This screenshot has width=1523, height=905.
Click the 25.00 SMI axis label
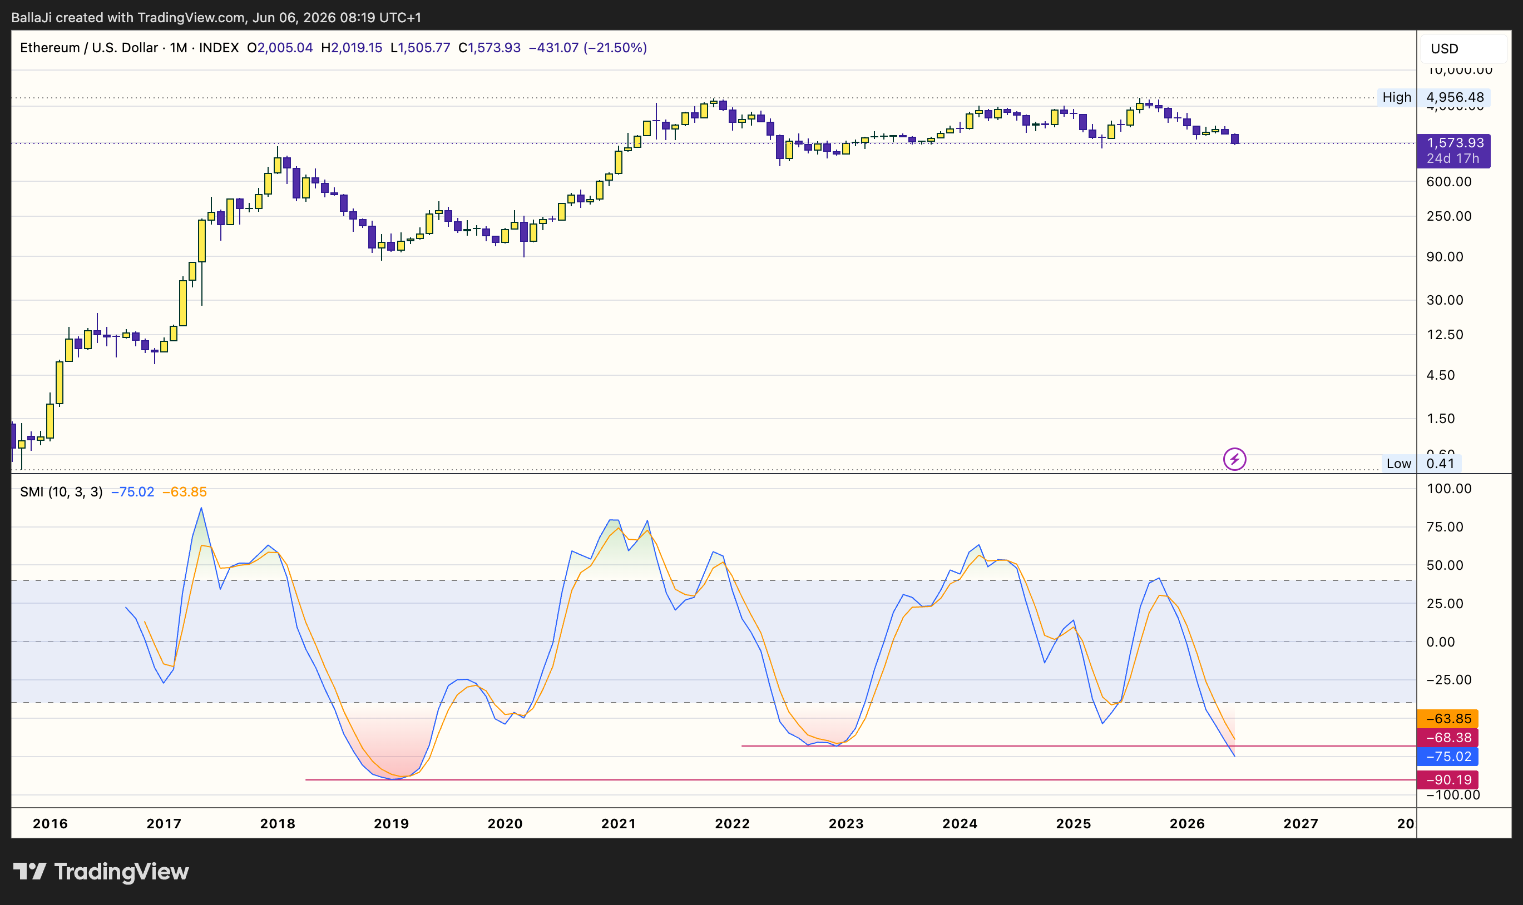(x=1445, y=603)
